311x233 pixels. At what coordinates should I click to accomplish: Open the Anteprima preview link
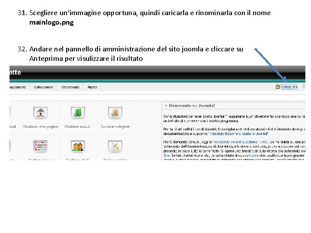point(289,87)
